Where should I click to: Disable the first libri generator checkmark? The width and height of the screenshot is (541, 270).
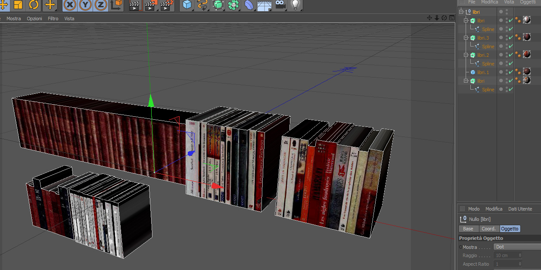[x=511, y=20]
